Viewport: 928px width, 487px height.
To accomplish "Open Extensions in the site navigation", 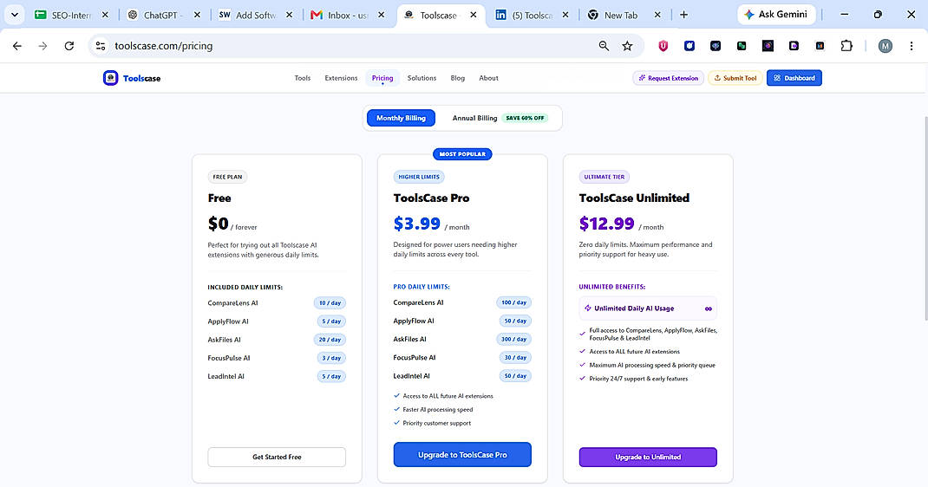I will (x=341, y=78).
